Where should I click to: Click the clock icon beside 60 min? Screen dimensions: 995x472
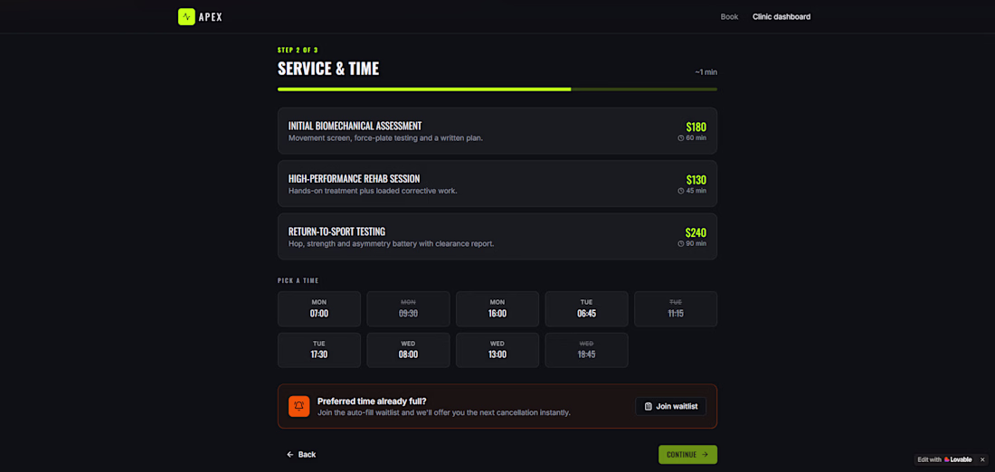point(681,137)
